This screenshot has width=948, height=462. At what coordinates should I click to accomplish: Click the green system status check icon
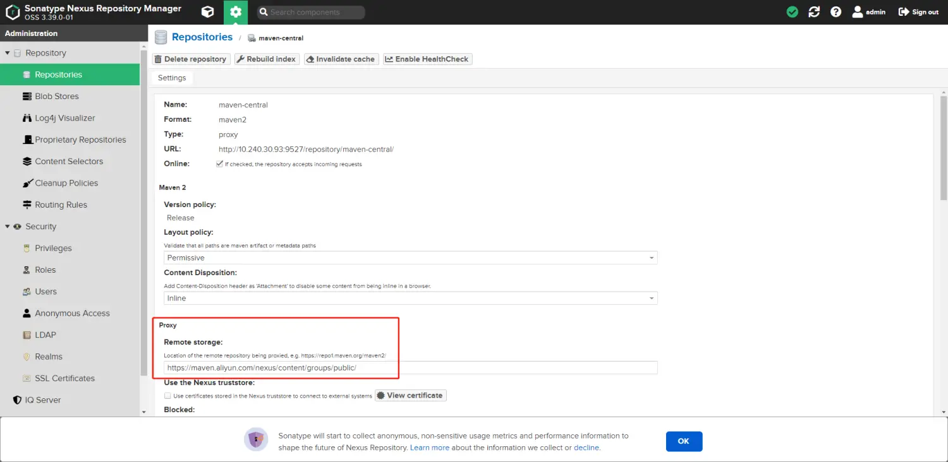pos(792,12)
